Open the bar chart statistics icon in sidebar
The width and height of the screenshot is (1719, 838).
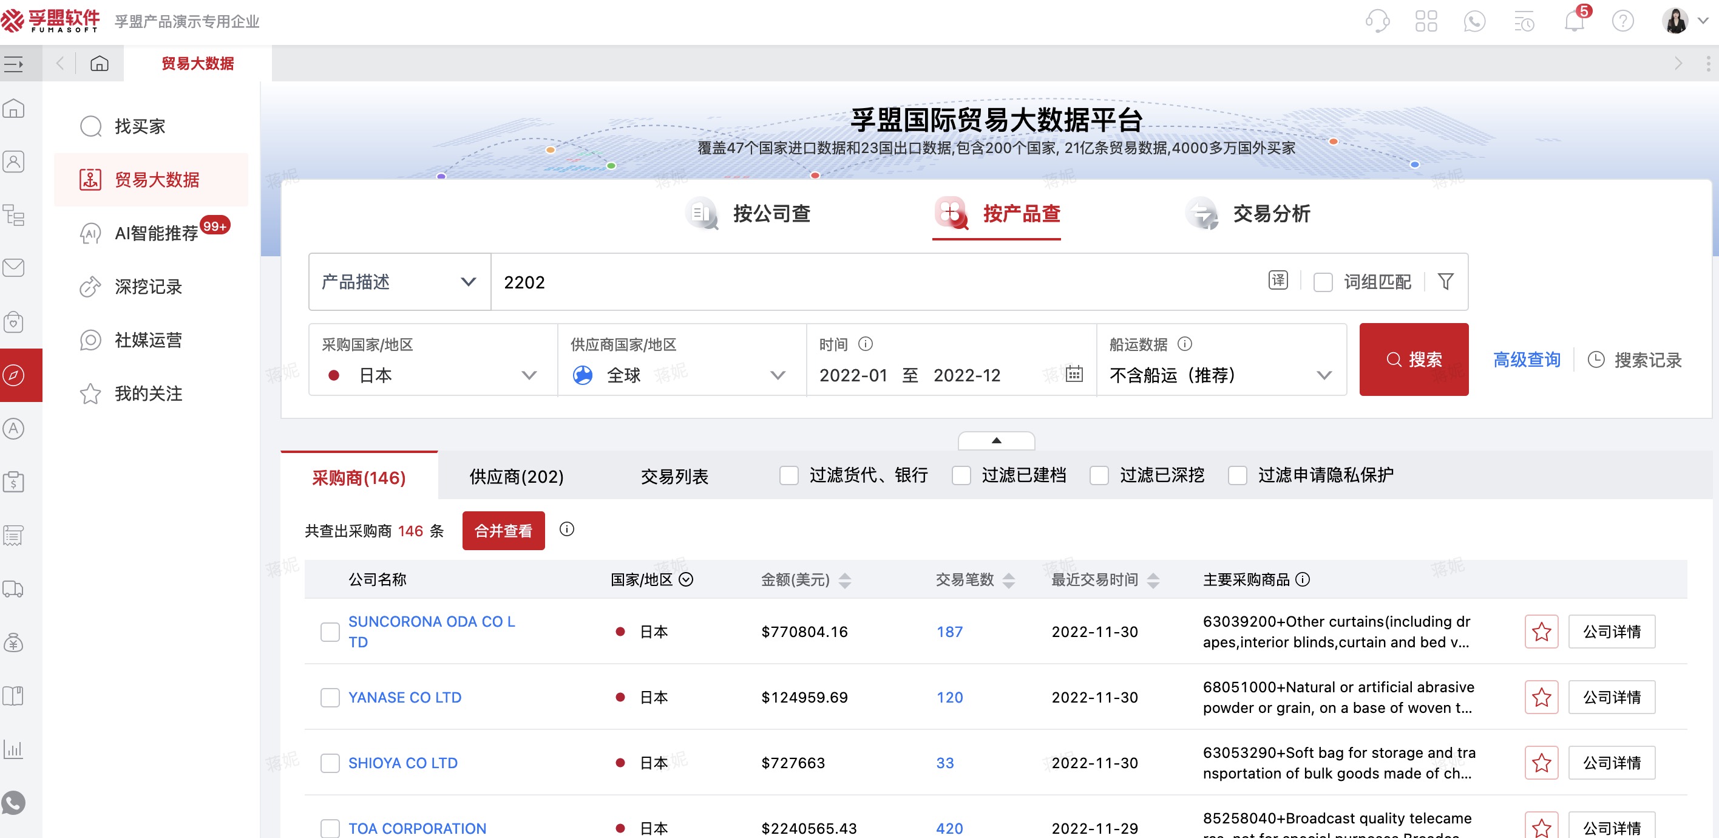click(13, 749)
